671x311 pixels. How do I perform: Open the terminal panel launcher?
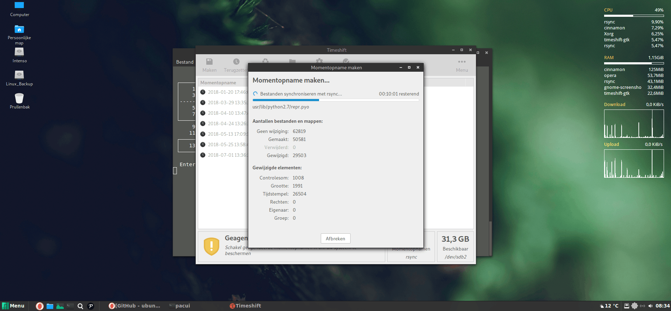pyautogui.click(x=70, y=306)
